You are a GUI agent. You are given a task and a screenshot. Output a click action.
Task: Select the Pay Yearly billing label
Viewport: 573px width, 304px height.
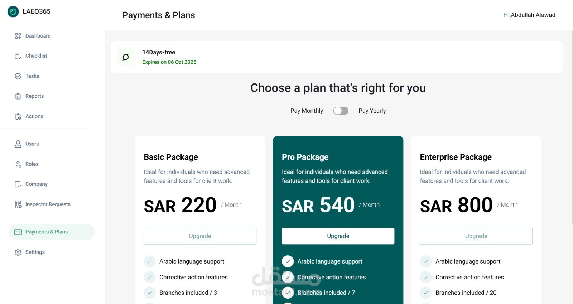tap(372, 111)
